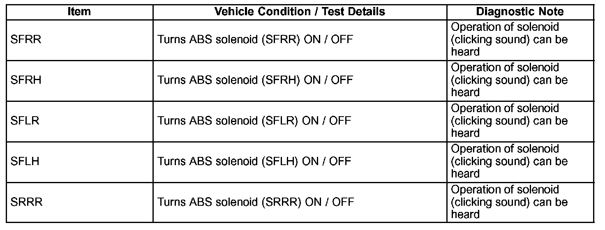
Task: Select the diagnostic note in the SFRH row
Action: pyautogui.click(x=509, y=80)
